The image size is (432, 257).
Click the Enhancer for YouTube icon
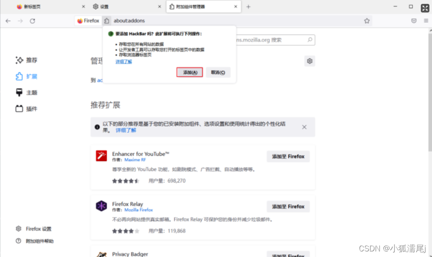[102, 156]
